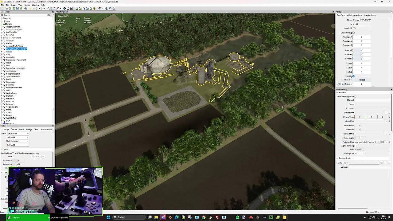393x221 pixels.
Task: Toggle the Locked Group checkbox
Action: (353, 33)
